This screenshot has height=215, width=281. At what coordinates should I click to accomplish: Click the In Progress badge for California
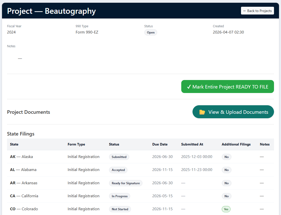coord(119,196)
